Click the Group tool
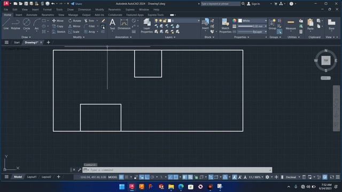Viewport: 342px width, 192px height. (x=272, y=24)
